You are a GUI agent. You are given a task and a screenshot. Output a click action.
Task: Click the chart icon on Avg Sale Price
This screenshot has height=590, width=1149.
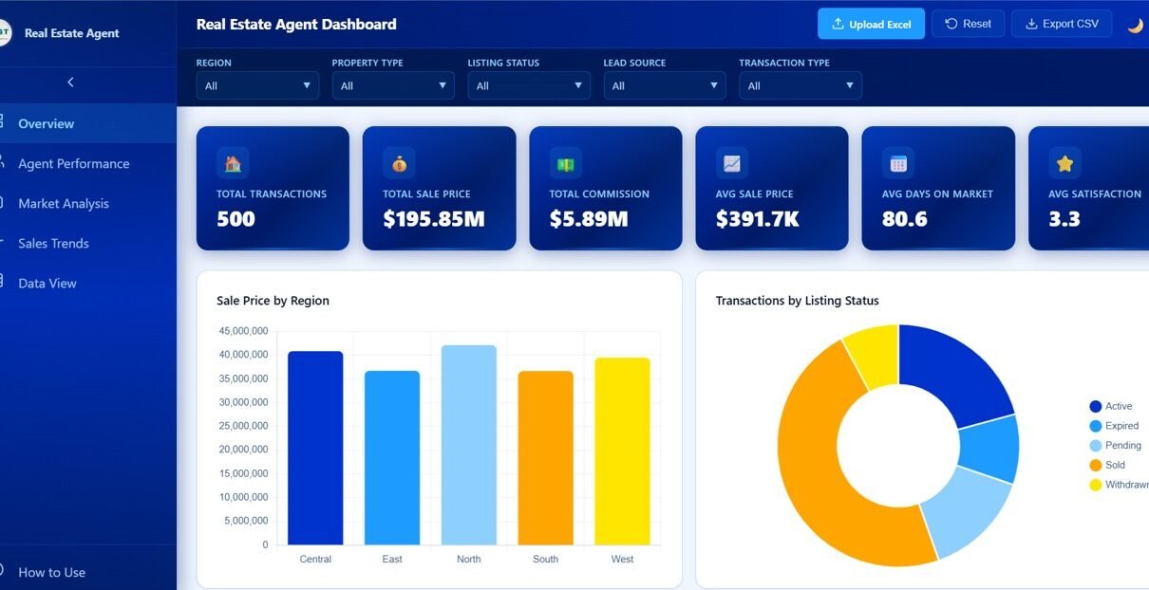click(732, 163)
